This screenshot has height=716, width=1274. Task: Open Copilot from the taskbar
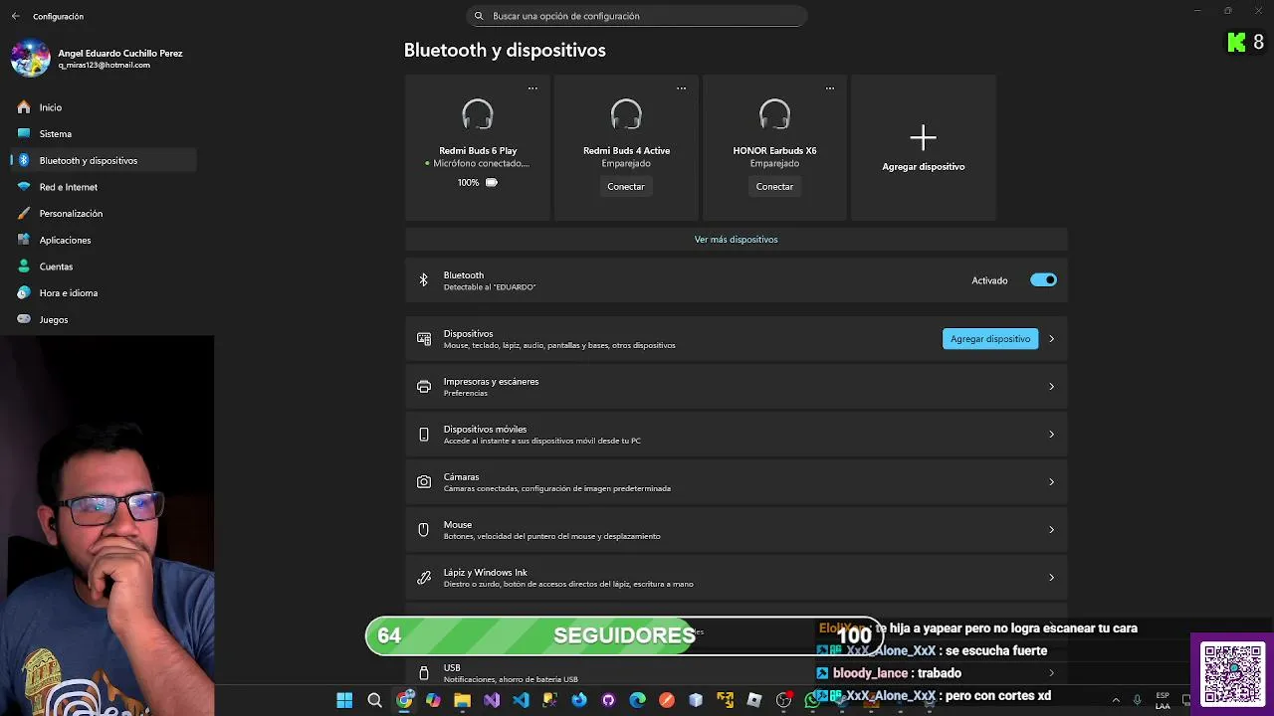click(433, 700)
